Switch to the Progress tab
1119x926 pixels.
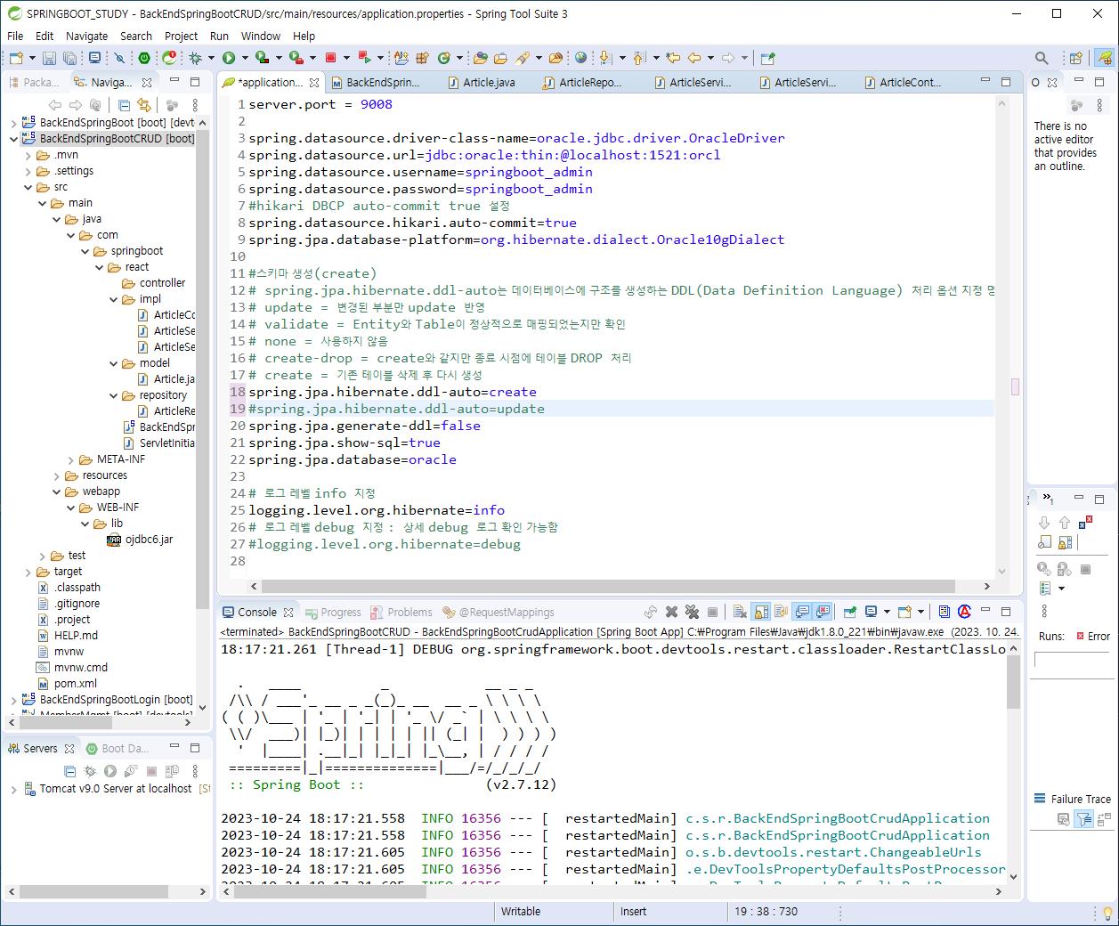coord(333,613)
